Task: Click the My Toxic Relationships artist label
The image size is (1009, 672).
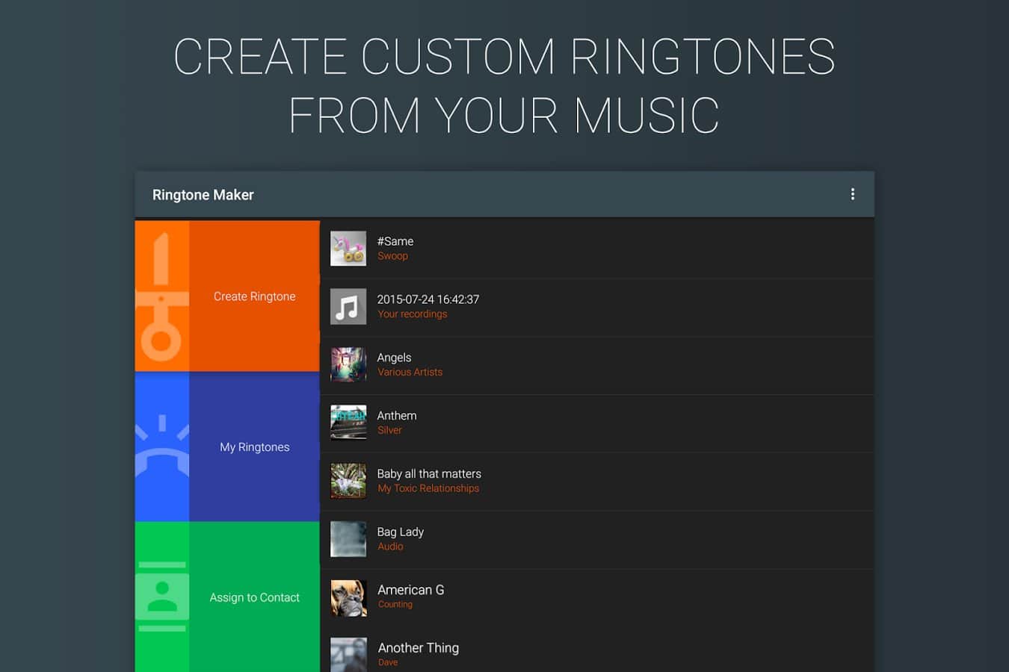Action: pos(428,488)
